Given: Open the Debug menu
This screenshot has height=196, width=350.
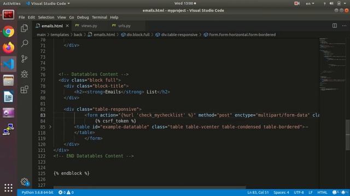Looking at the screenshot, I should (83, 17).
